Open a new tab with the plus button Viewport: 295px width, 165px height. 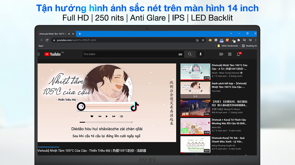point(80,34)
